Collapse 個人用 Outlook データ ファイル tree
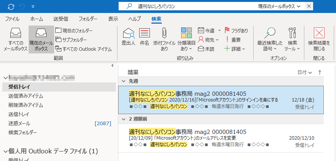 coord(5,151)
